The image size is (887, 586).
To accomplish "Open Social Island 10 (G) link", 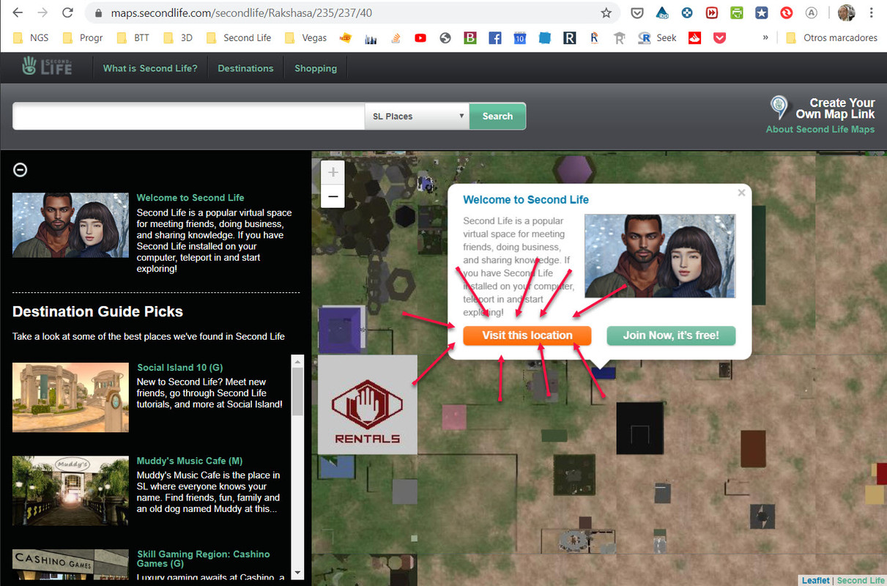I will coord(179,368).
